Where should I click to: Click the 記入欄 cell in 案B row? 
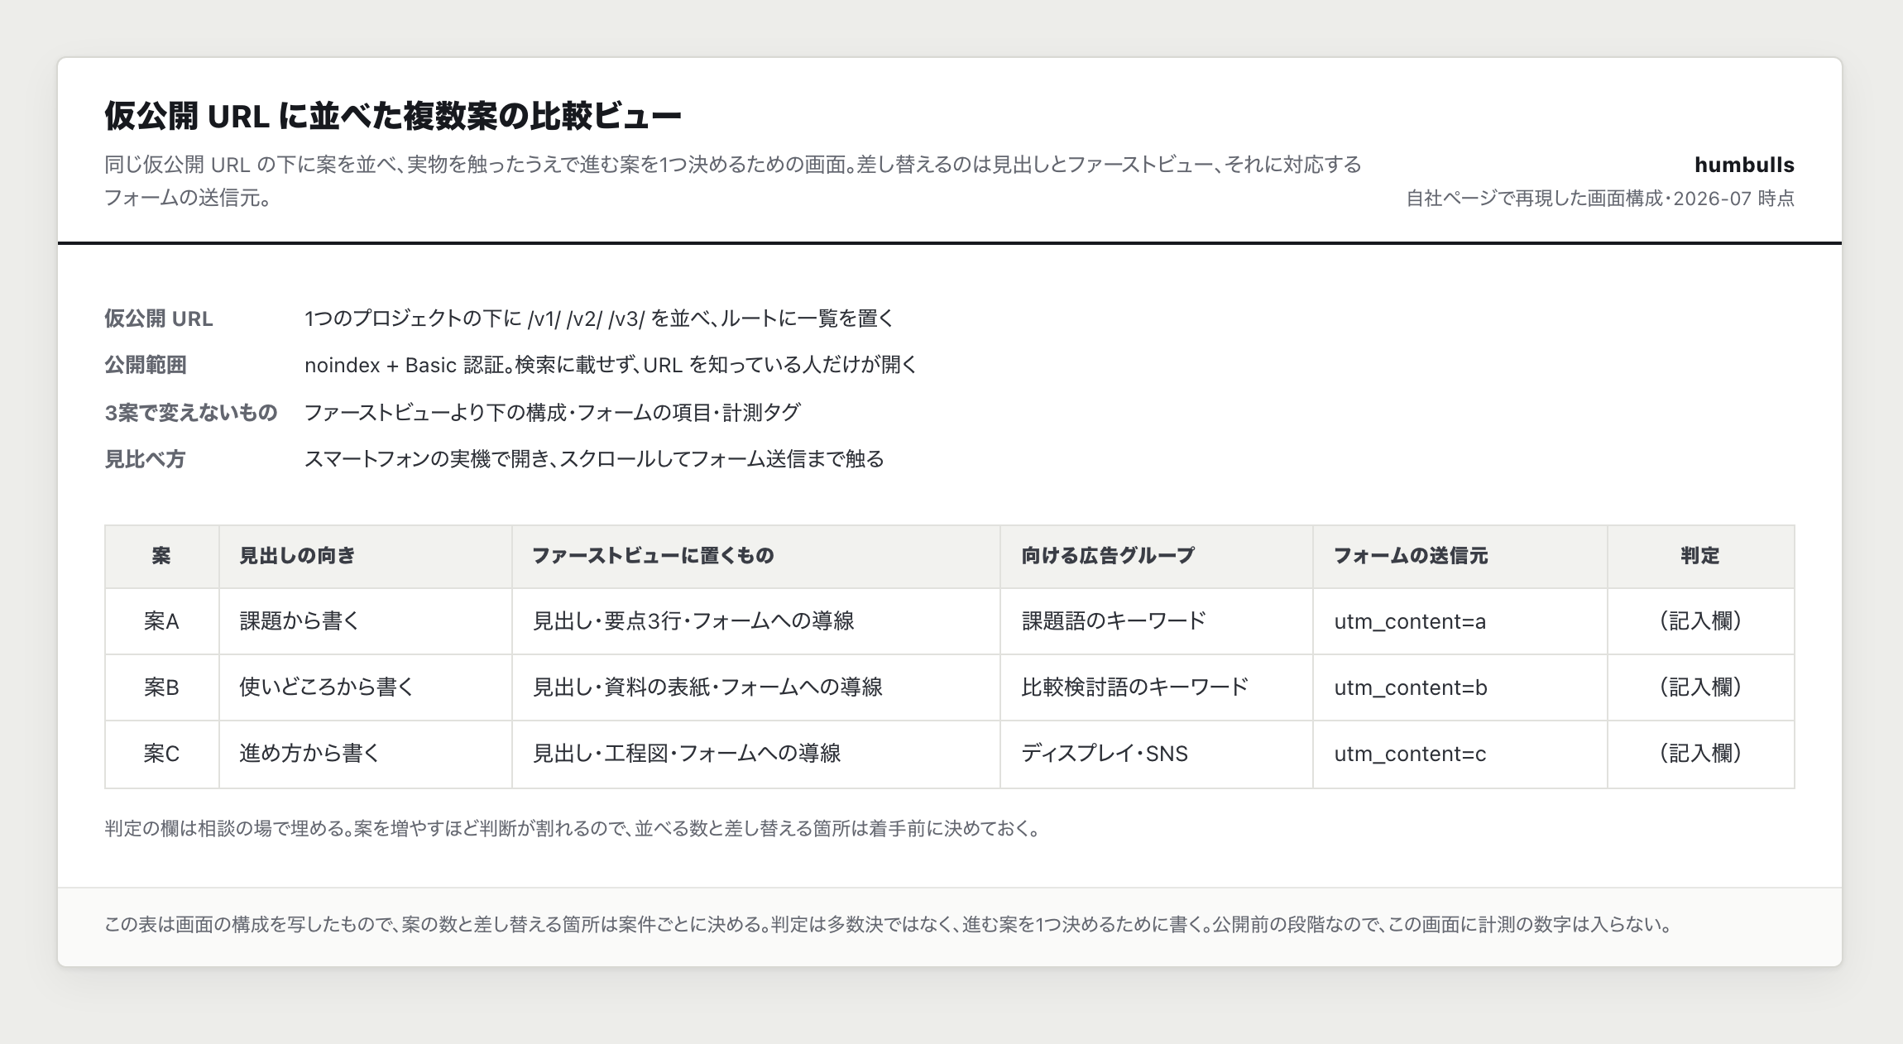tap(1701, 687)
